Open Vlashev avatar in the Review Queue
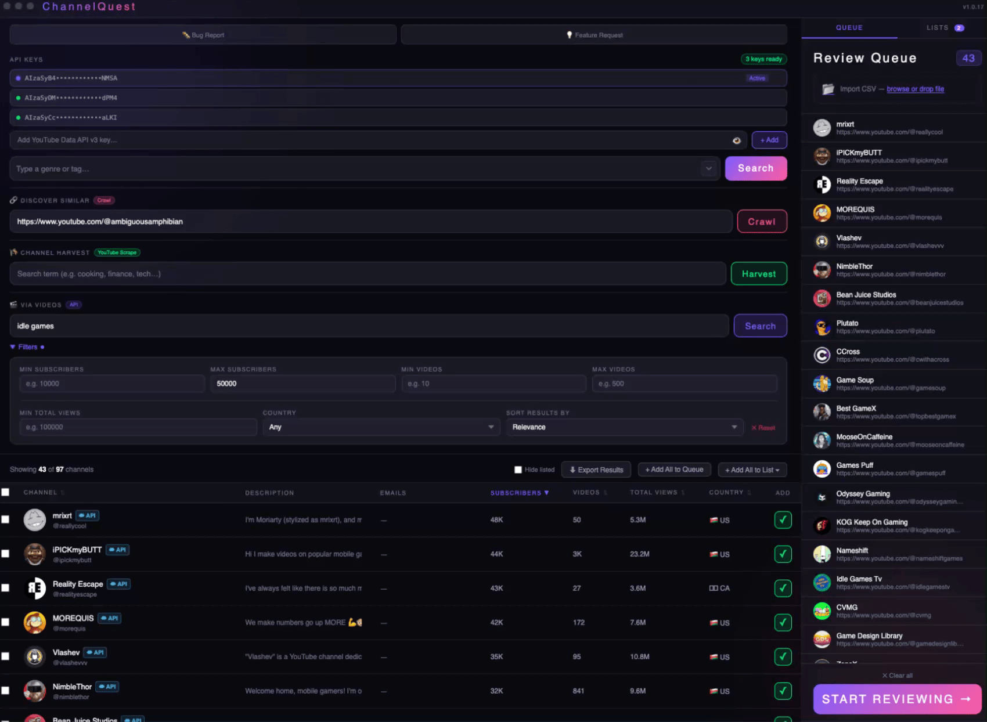 coord(822,241)
